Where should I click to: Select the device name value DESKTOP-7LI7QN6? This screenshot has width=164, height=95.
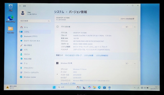80,33
